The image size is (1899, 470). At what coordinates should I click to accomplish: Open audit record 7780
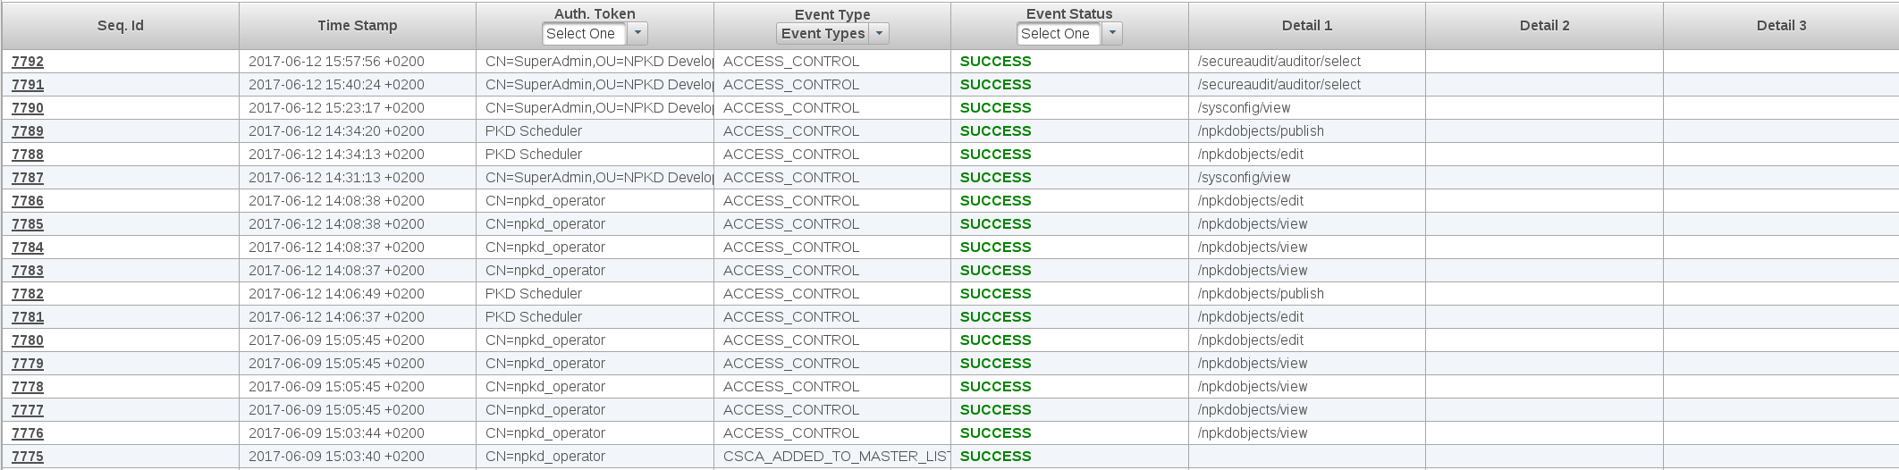point(28,340)
